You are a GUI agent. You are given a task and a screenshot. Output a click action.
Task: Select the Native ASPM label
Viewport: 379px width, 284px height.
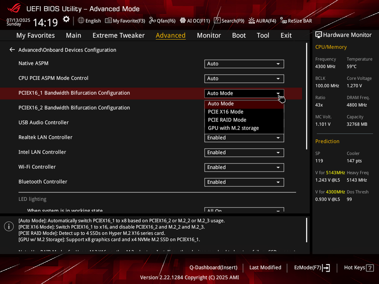[x=33, y=63]
